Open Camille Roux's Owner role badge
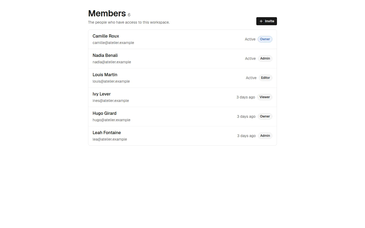Image resolution: width=365 pixels, height=228 pixels. point(265,39)
